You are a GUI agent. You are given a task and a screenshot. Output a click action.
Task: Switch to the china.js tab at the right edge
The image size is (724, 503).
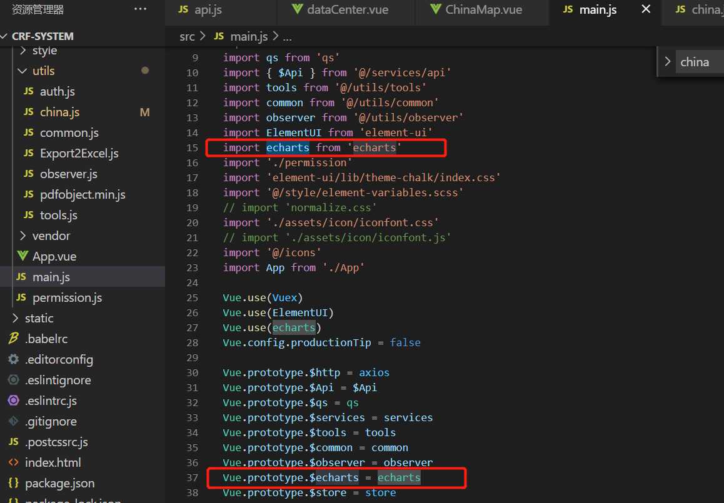click(698, 10)
